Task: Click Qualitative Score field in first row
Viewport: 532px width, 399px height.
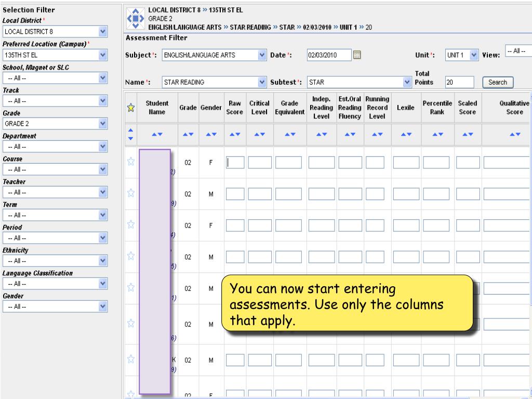Action: pos(508,163)
